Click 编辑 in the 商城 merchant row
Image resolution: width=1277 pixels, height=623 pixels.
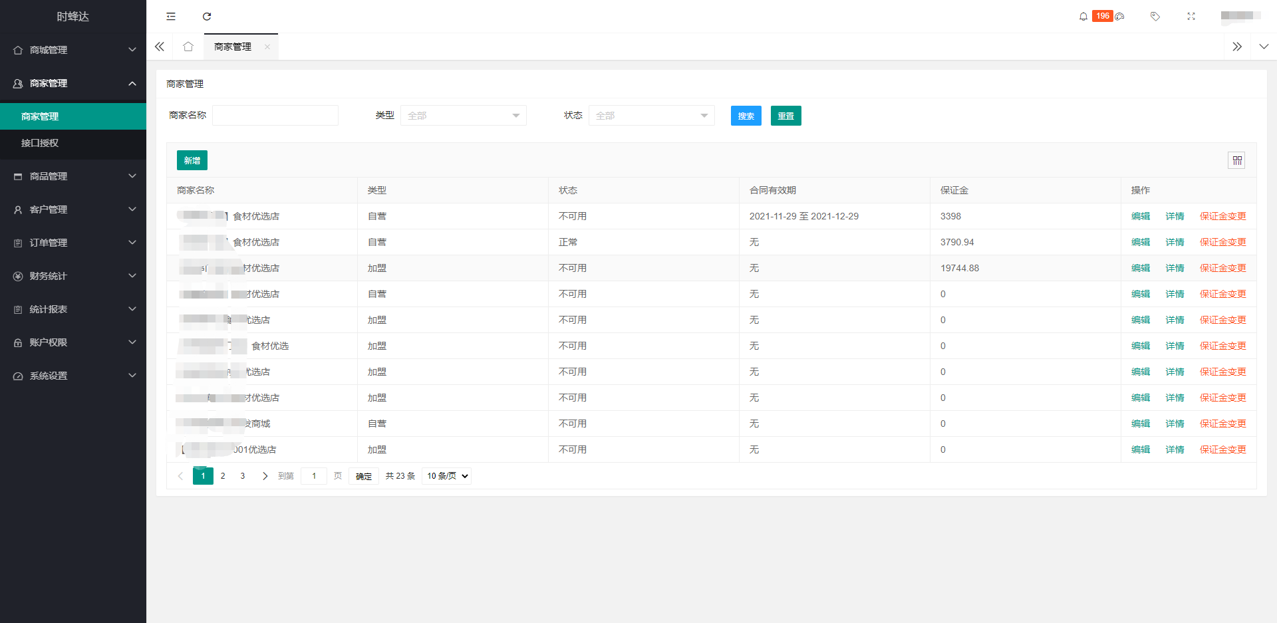point(1141,424)
